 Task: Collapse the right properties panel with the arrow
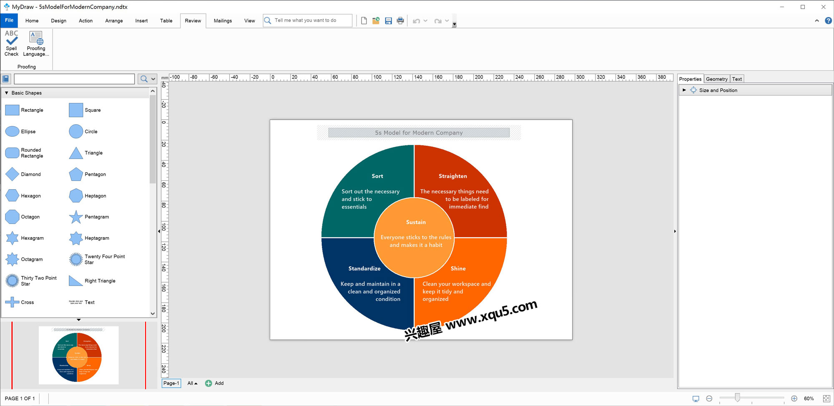click(x=675, y=231)
